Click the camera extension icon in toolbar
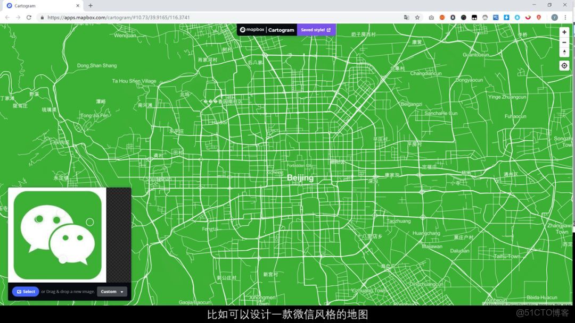Image resolution: width=575 pixels, height=323 pixels. [x=431, y=17]
